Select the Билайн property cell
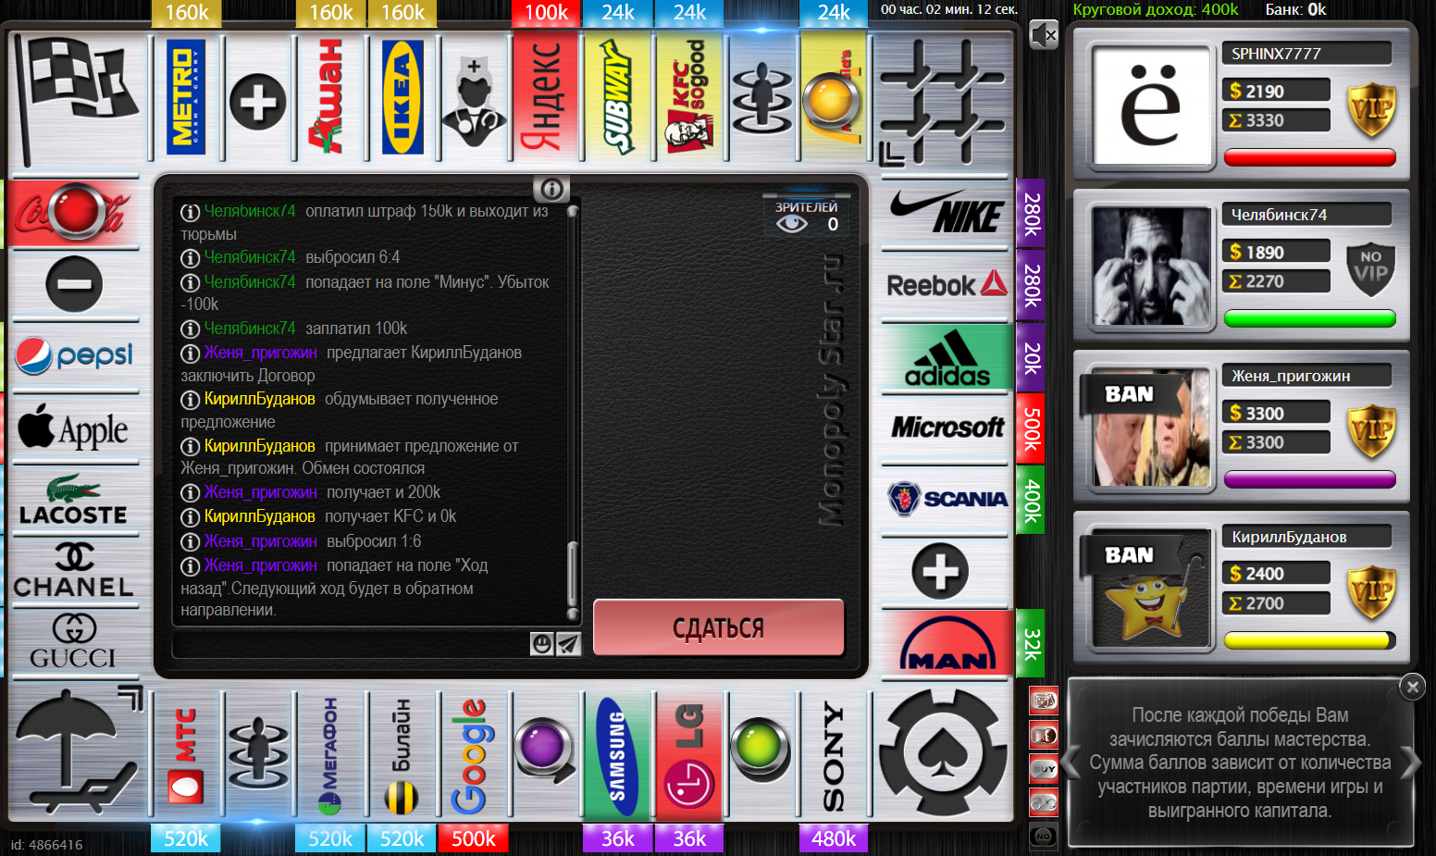1436x856 pixels. pyautogui.click(x=402, y=755)
